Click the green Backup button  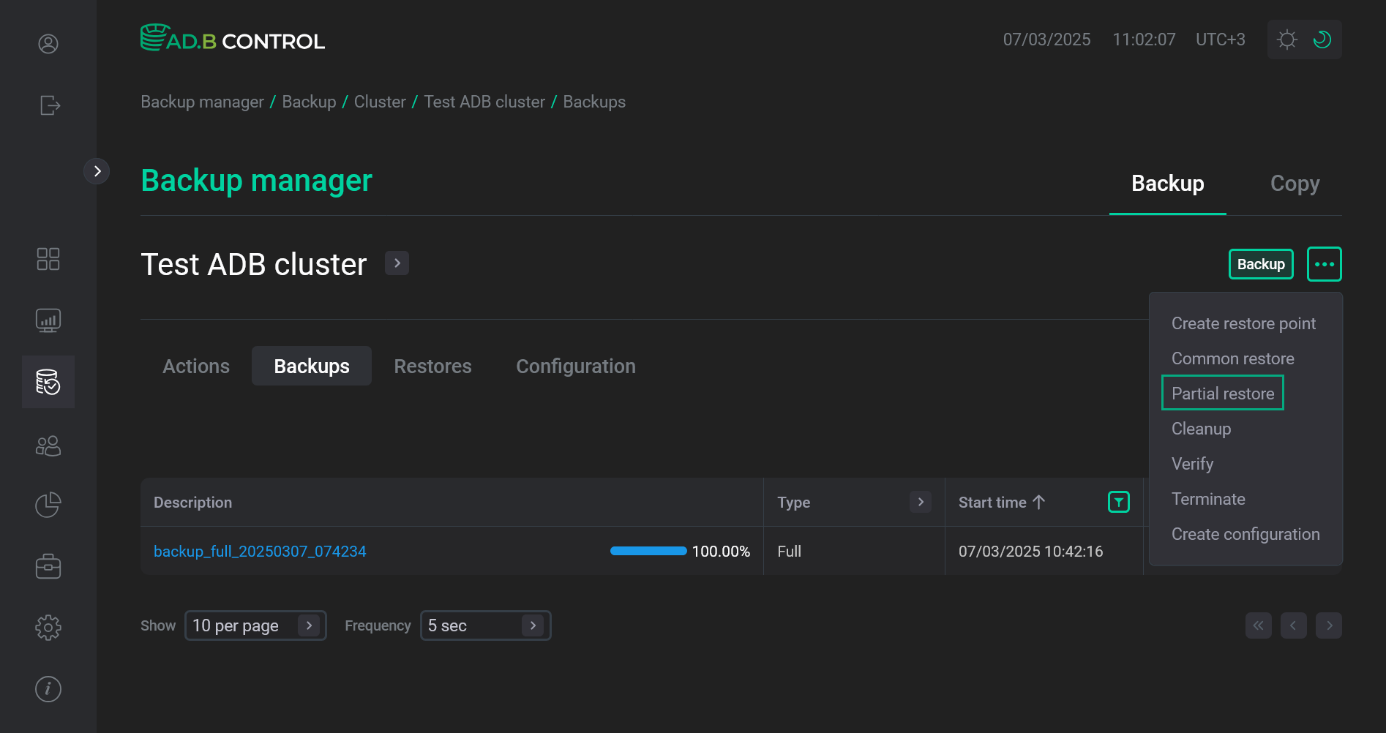pyautogui.click(x=1261, y=264)
